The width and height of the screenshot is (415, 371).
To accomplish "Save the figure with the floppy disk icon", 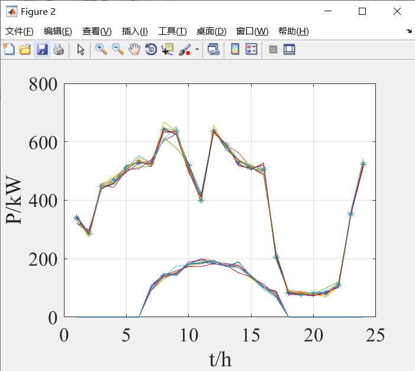I will (41, 50).
